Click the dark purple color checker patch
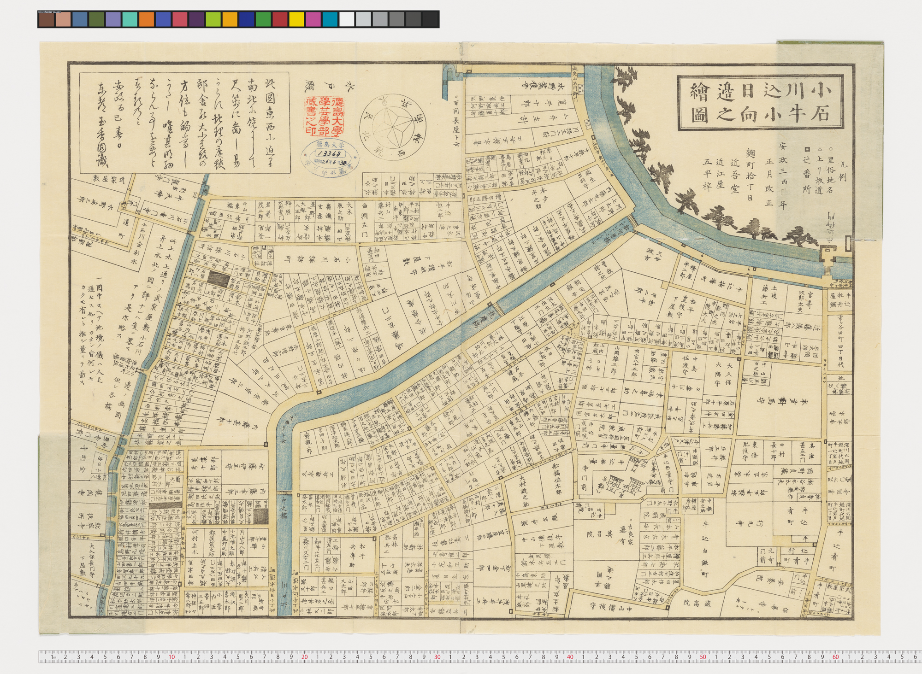This screenshot has width=922, height=674. click(197, 19)
